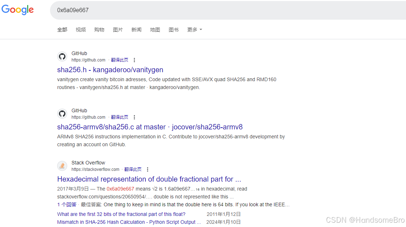Click the snippet starting 'vanitygen create vanity bitcoin'

[x=167, y=83]
